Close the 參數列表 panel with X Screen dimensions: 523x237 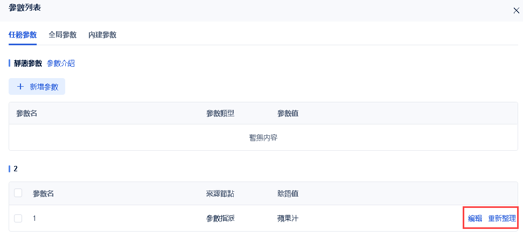(x=515, y=11)
